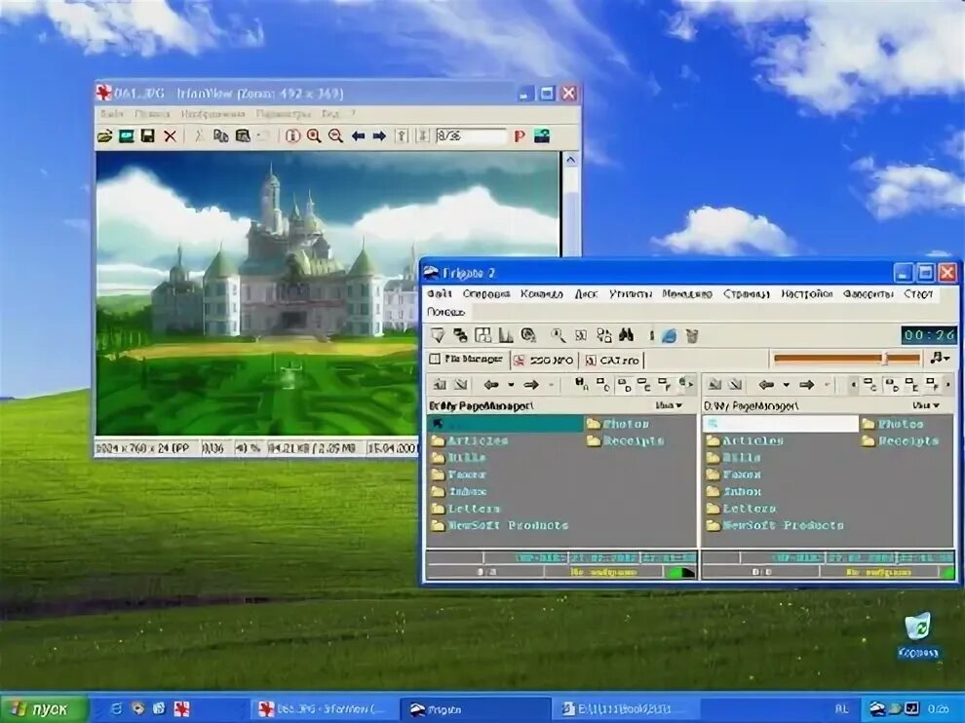Open left panel back-history dropdown arrow
The width and height of the screenshot is (965, 723).
511,385
